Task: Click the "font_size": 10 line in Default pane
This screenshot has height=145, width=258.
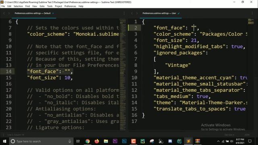Action: point(50,78)
